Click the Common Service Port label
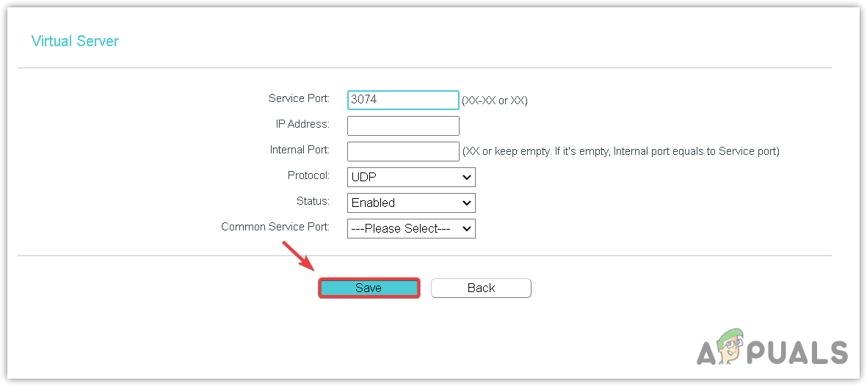 [x=275, y=227]
